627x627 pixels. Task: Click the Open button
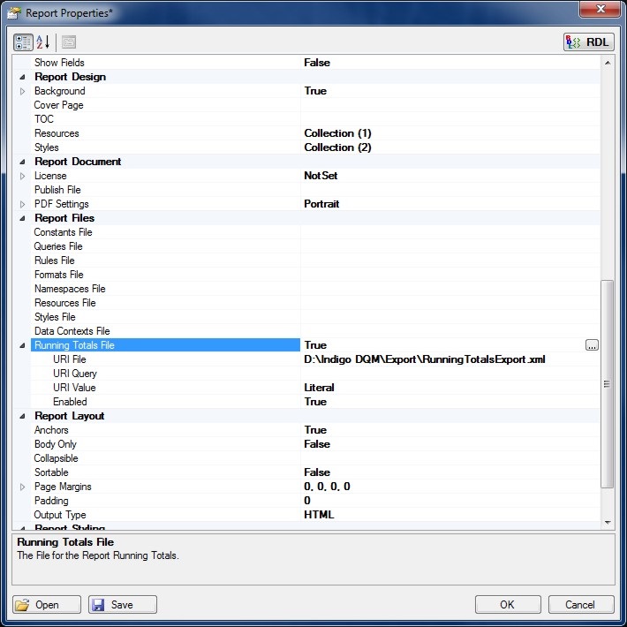click(48, 604)
